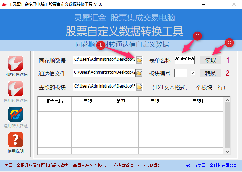This screenshot has height=172, width=242.
Task: Select the 第3列 column header
Action: point(122,101)
